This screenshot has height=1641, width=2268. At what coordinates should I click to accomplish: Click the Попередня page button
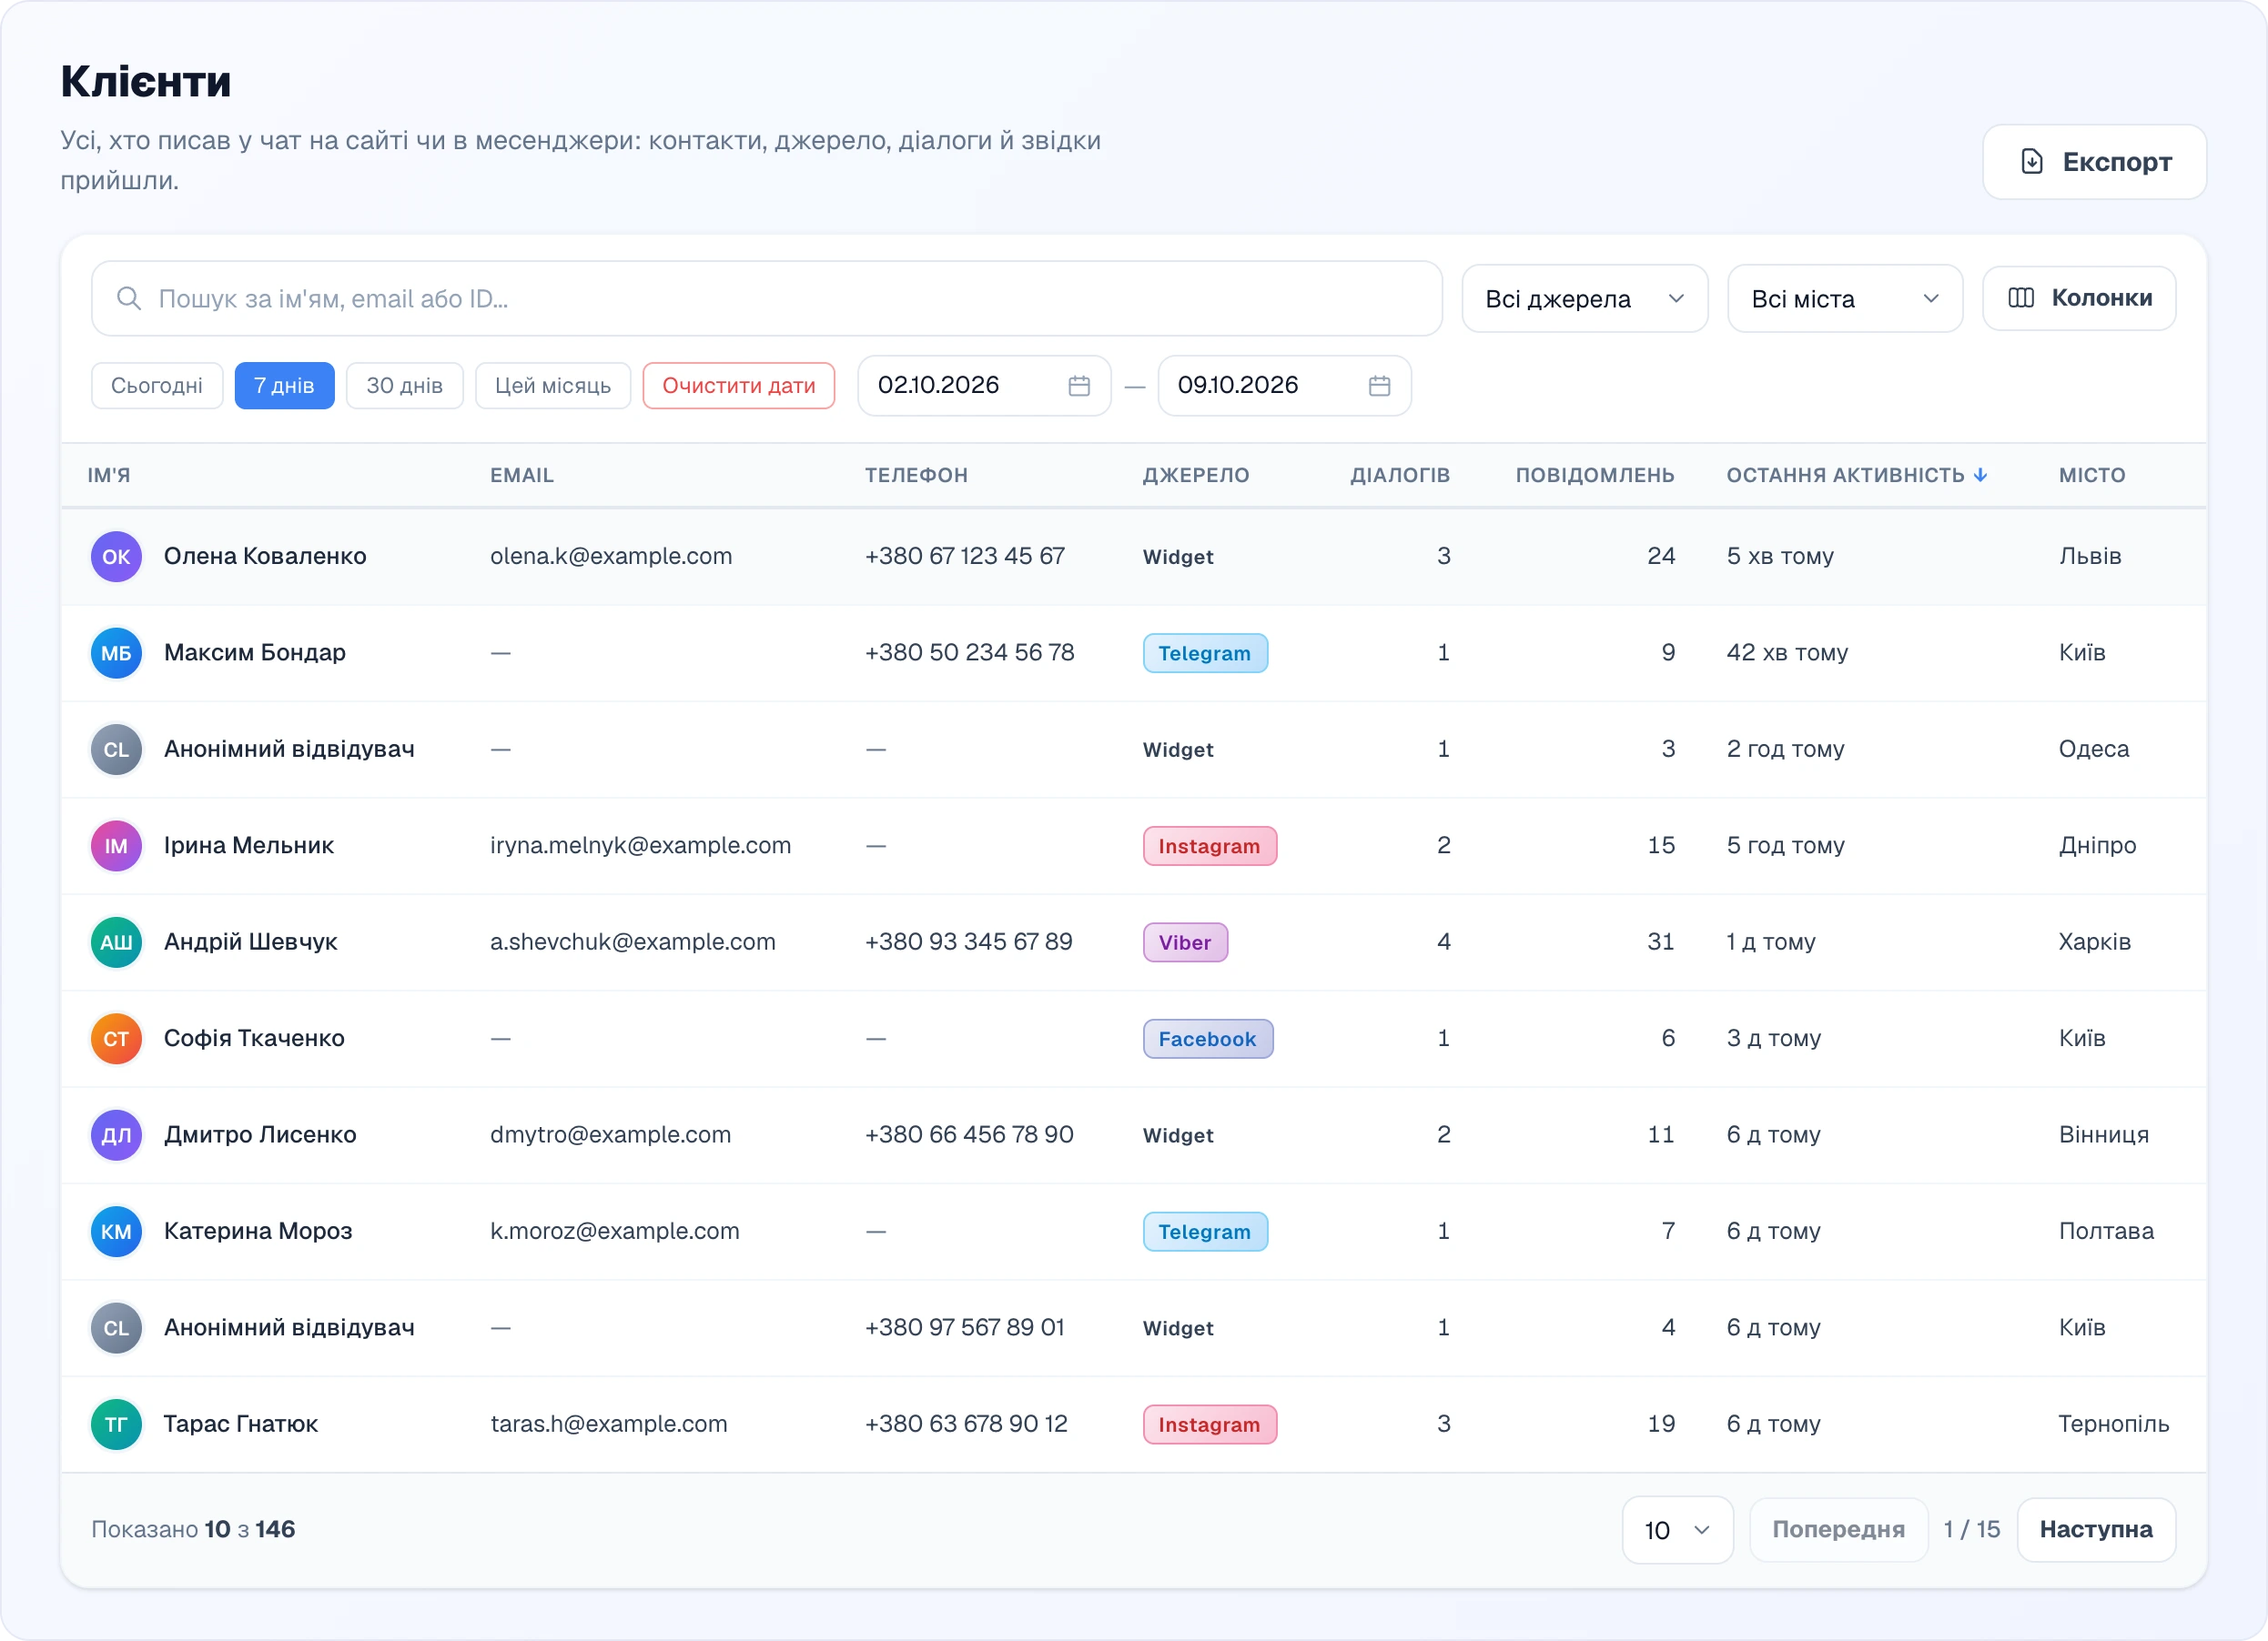coord(1838,1530)
